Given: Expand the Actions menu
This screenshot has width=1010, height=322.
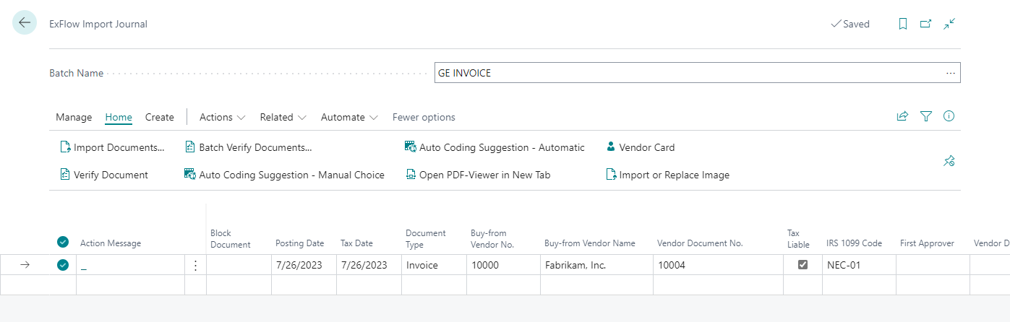Looking at the screenshot, I should point(223,117).
